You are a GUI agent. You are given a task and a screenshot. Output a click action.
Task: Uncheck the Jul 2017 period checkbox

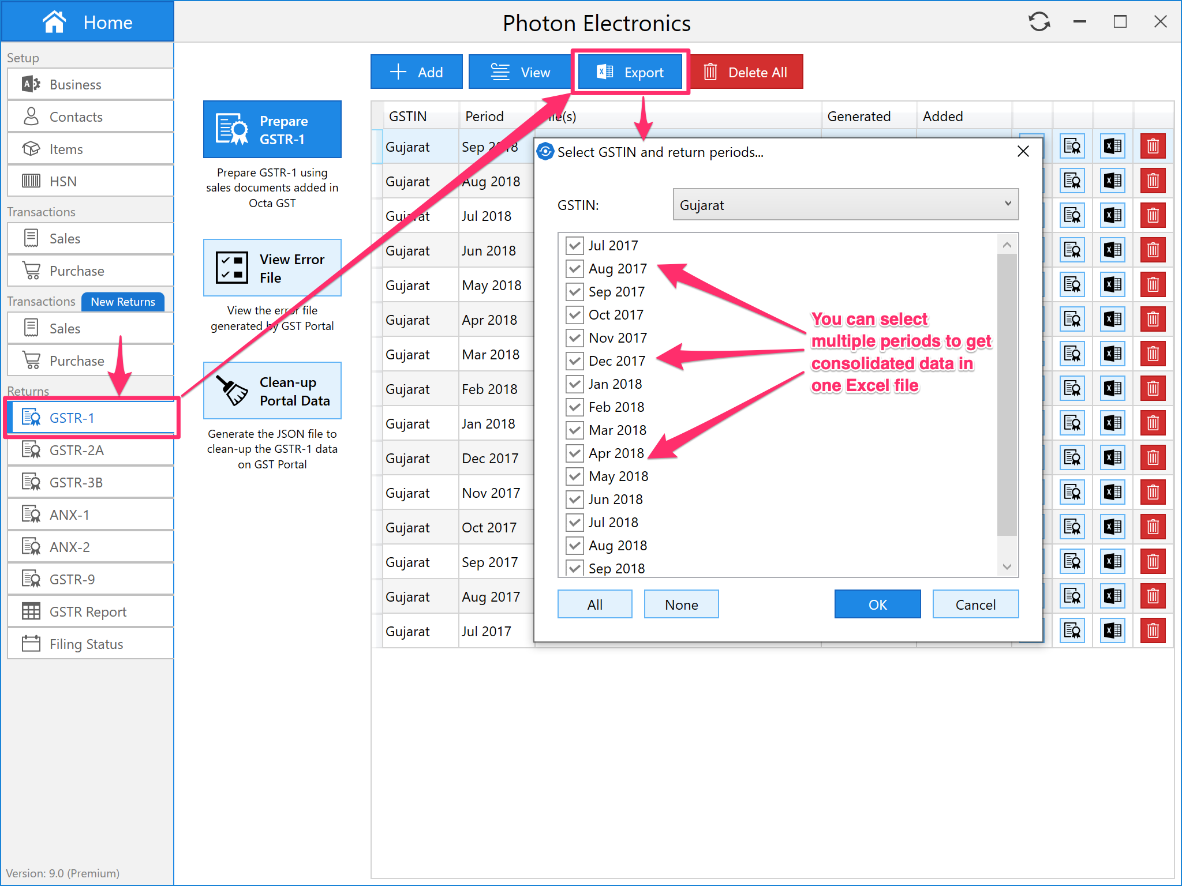574,246
